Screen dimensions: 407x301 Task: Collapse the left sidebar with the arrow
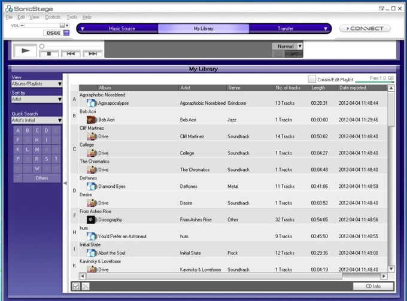65,183
